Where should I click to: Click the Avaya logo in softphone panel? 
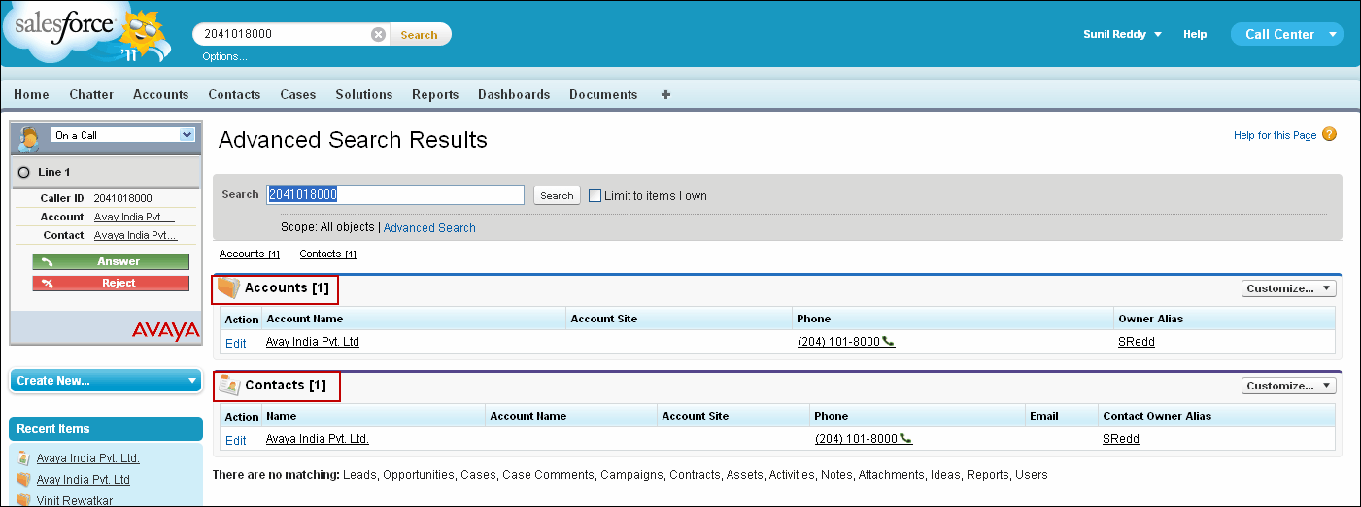165,330
